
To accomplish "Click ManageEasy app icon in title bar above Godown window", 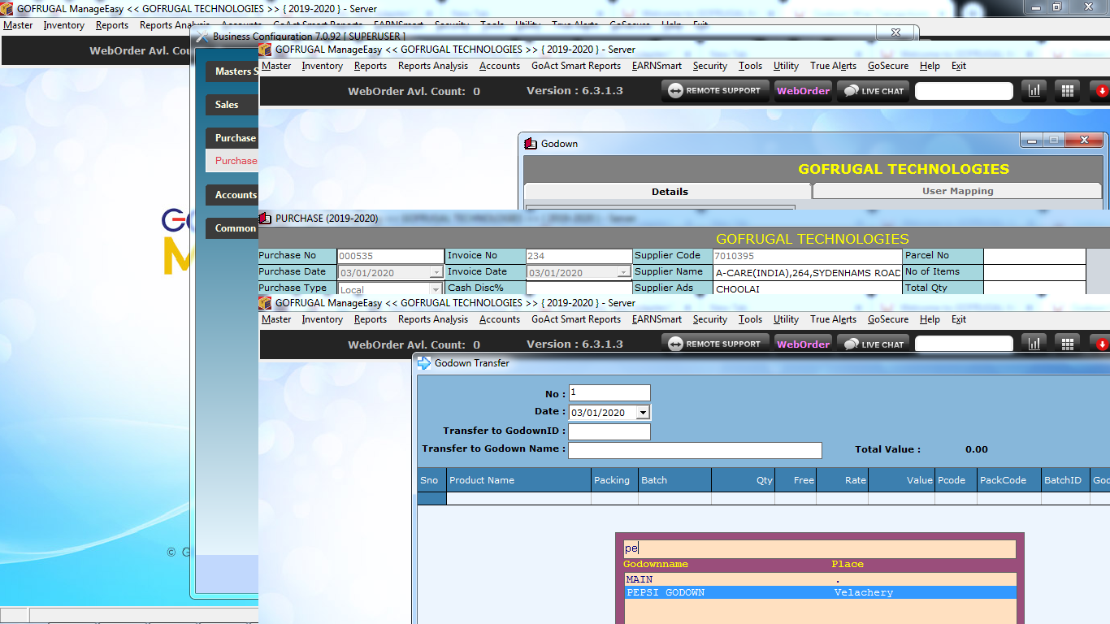I will 265,50.
